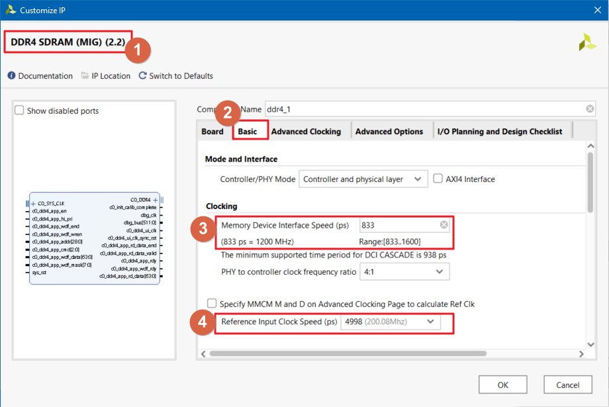
Task: Click the scroll up arrow
Action: (590, 146)
